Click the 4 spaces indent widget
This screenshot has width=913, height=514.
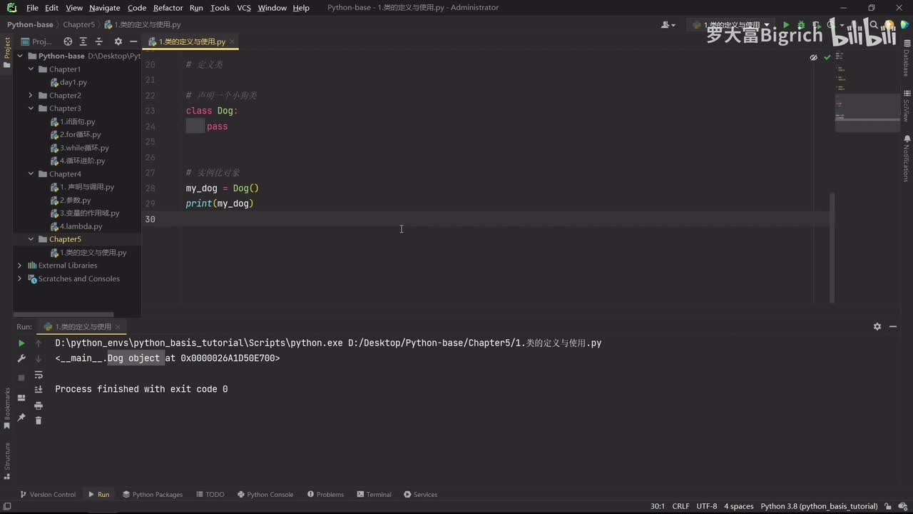pyautogui.click(x=739, y=506)
